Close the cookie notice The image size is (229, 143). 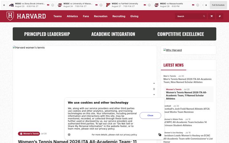150,115
